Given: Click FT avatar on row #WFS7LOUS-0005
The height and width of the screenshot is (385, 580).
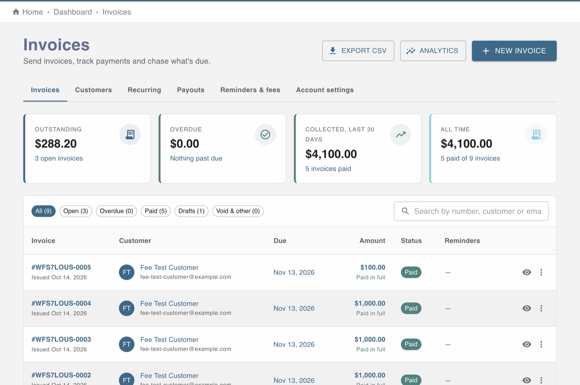Looking at the screenshot, I should tap(127, 272).
